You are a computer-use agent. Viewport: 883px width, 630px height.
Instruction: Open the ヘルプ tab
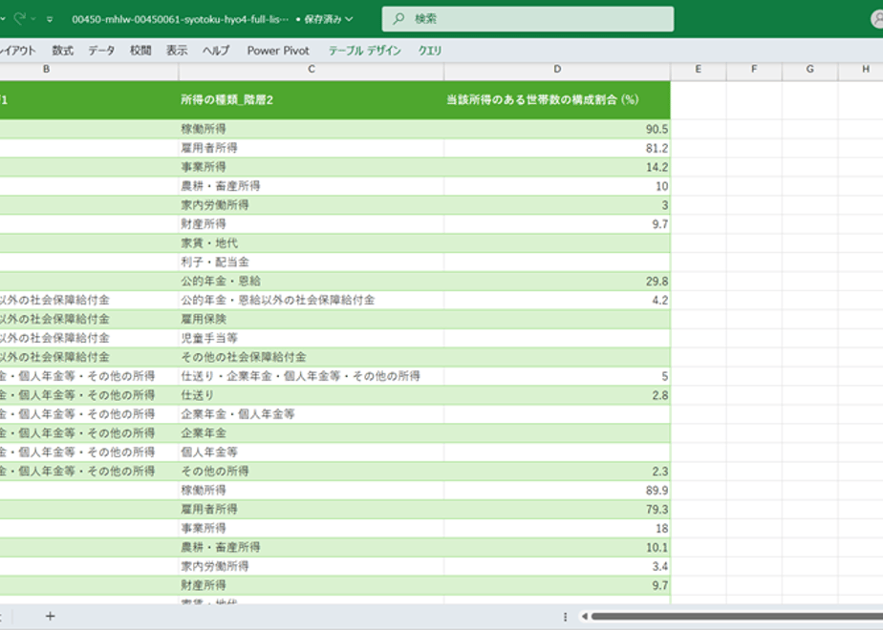216,51
